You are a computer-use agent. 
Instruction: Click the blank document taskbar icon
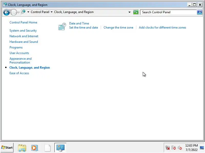click(48, 148)
